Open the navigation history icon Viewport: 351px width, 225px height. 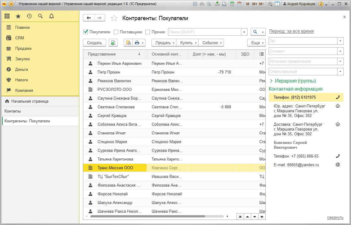(x=29, y=16)
